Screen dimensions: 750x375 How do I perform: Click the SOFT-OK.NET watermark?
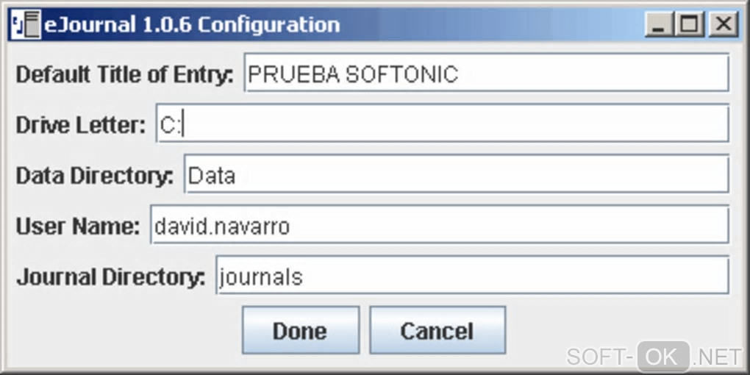pos(654,357)
